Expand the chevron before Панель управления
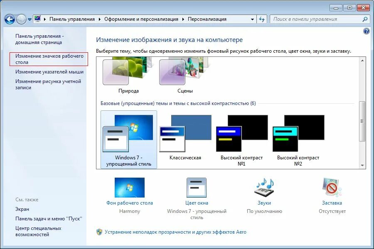 coord(44,19)
